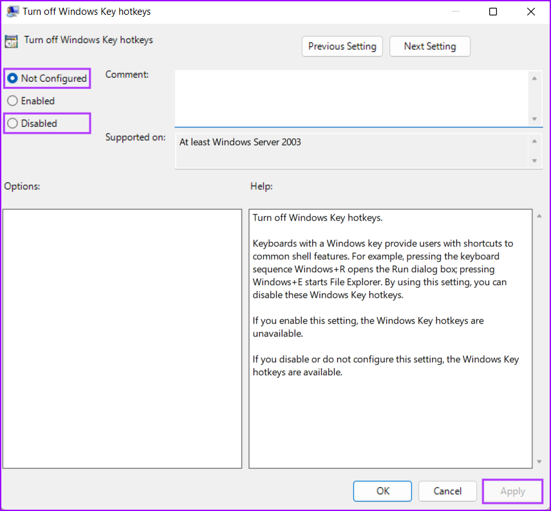
Task: Click the 'Supported on:' label
Action: click(135, 137)
